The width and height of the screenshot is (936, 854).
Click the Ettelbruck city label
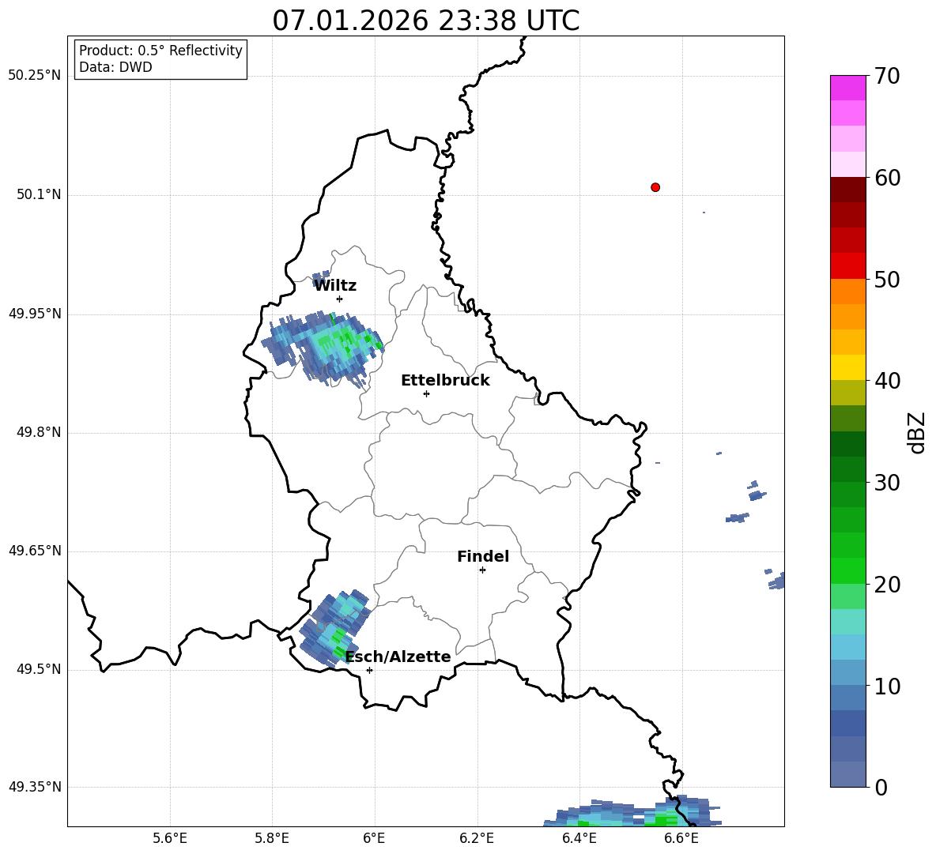click(x=445, y=381)
